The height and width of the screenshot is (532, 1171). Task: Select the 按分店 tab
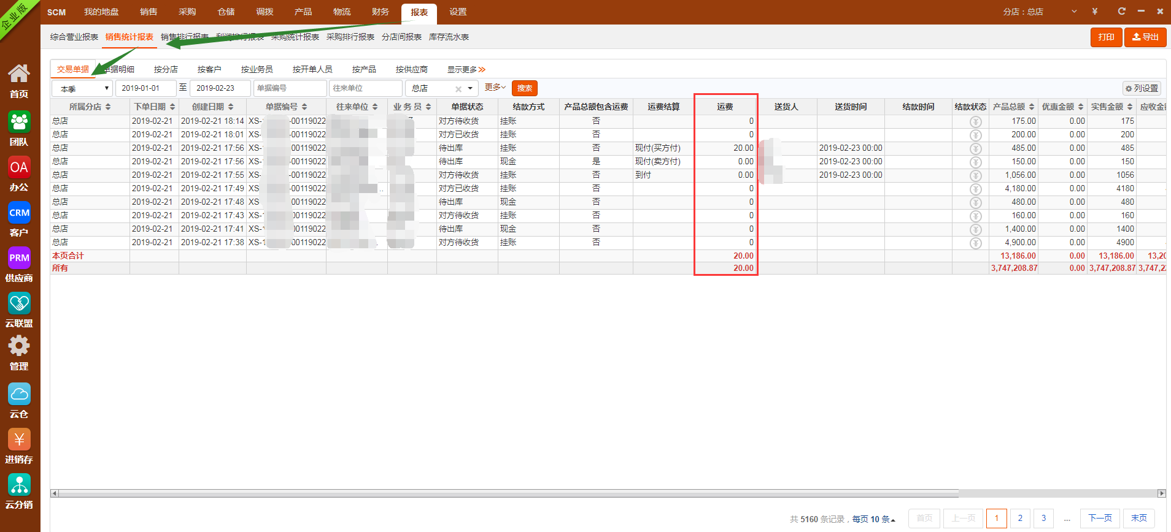click(166, 69)
